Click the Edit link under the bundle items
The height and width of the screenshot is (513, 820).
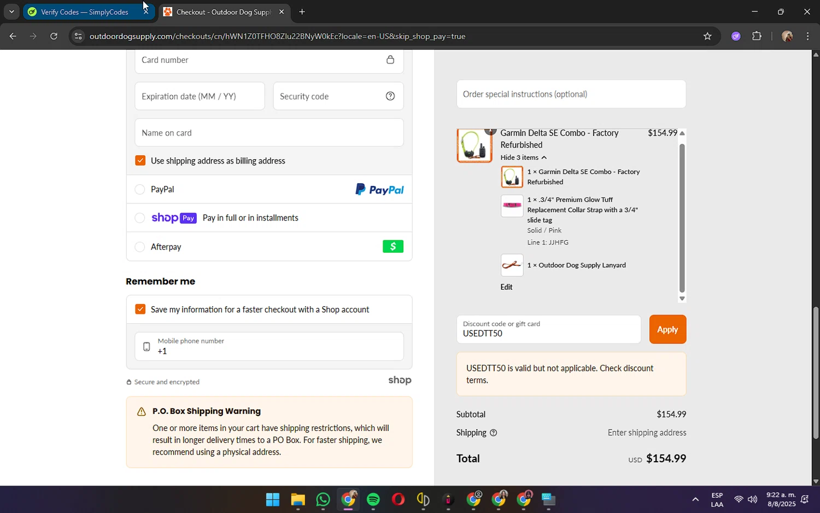click(x=506, y=287)
